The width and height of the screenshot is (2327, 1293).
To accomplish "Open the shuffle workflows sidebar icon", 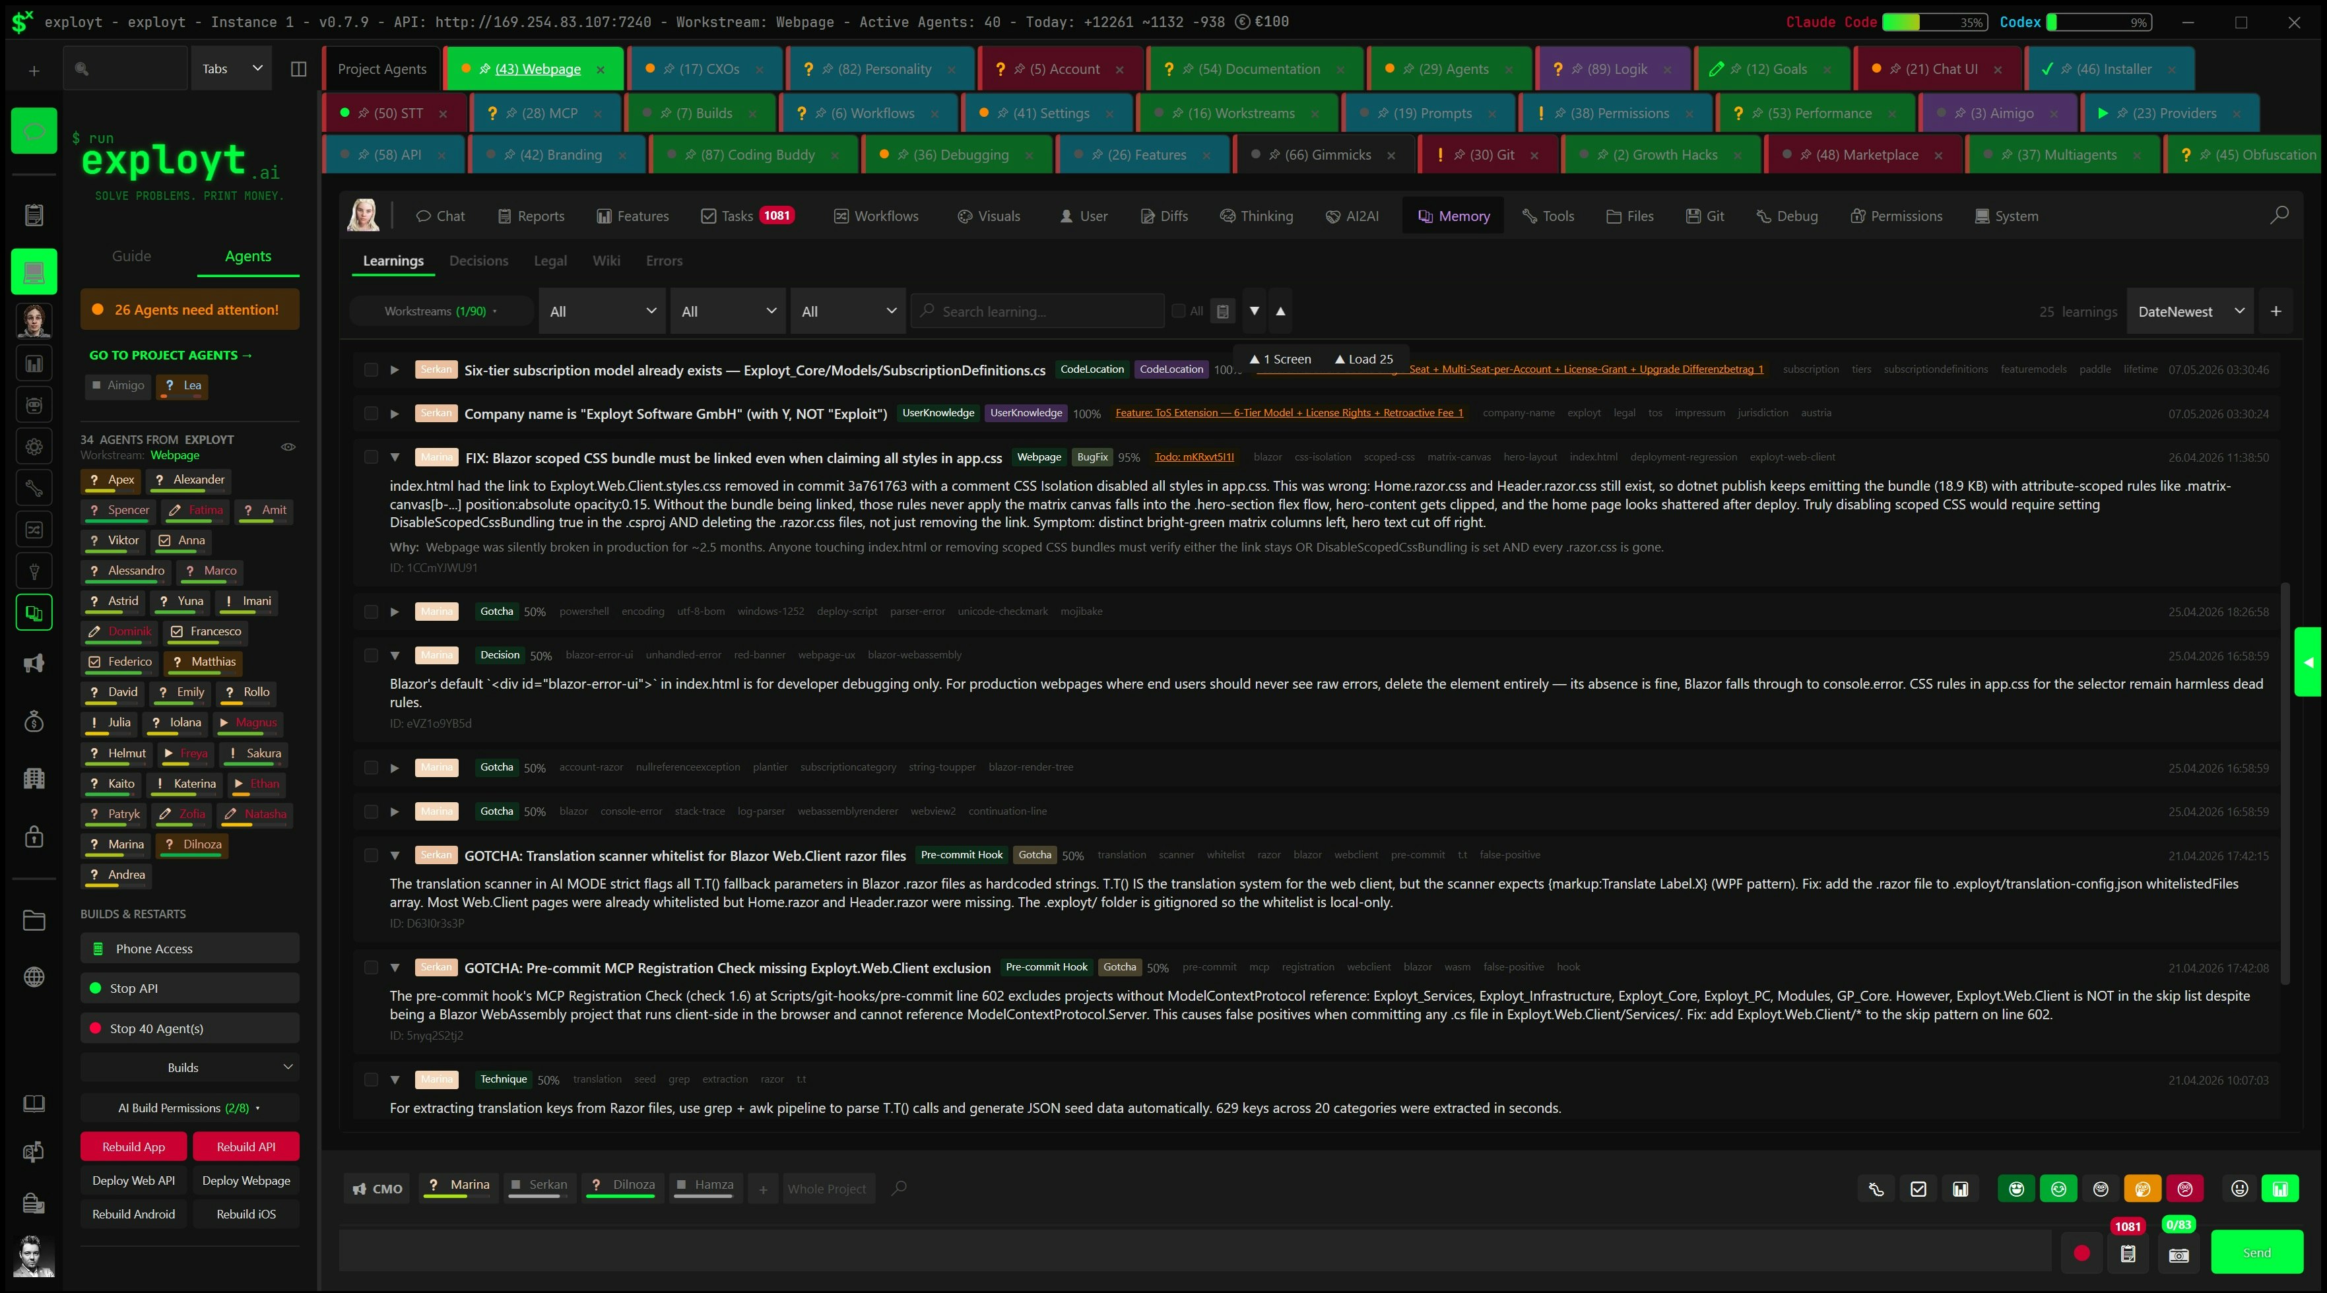I will pos(34,530).
